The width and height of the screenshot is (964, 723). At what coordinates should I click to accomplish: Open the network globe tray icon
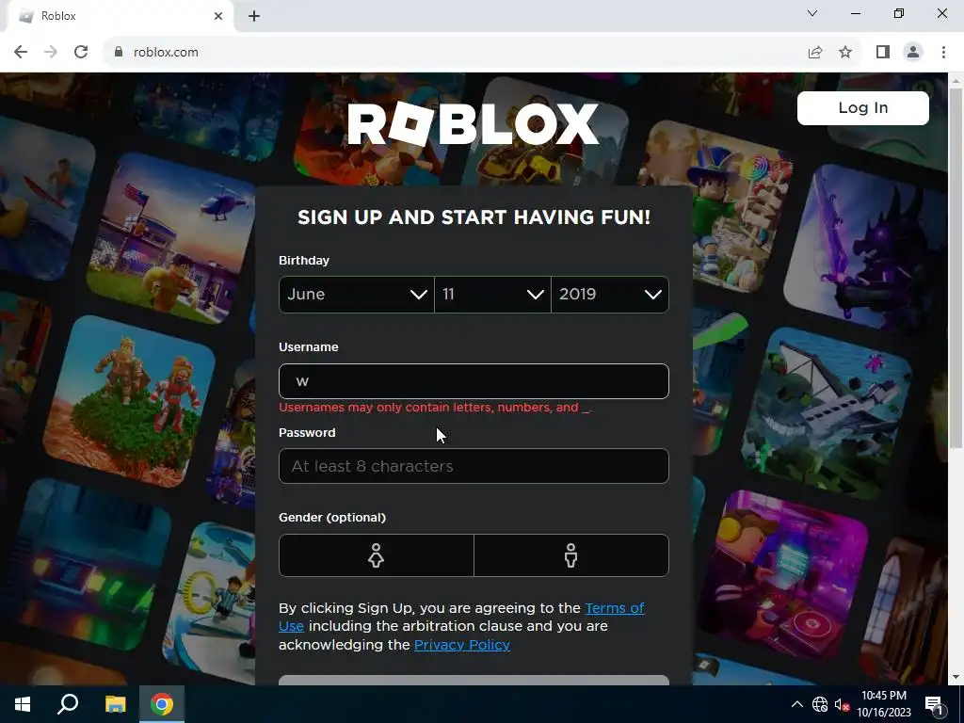pyautogui.click(x=820, y=704)
